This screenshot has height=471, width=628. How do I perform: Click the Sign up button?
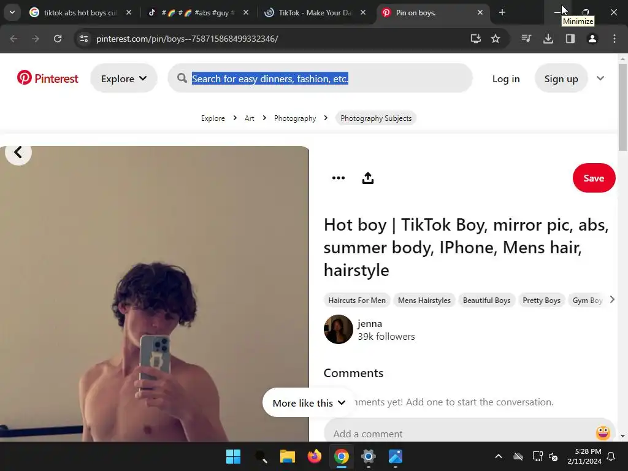click(x=561, y=78)
